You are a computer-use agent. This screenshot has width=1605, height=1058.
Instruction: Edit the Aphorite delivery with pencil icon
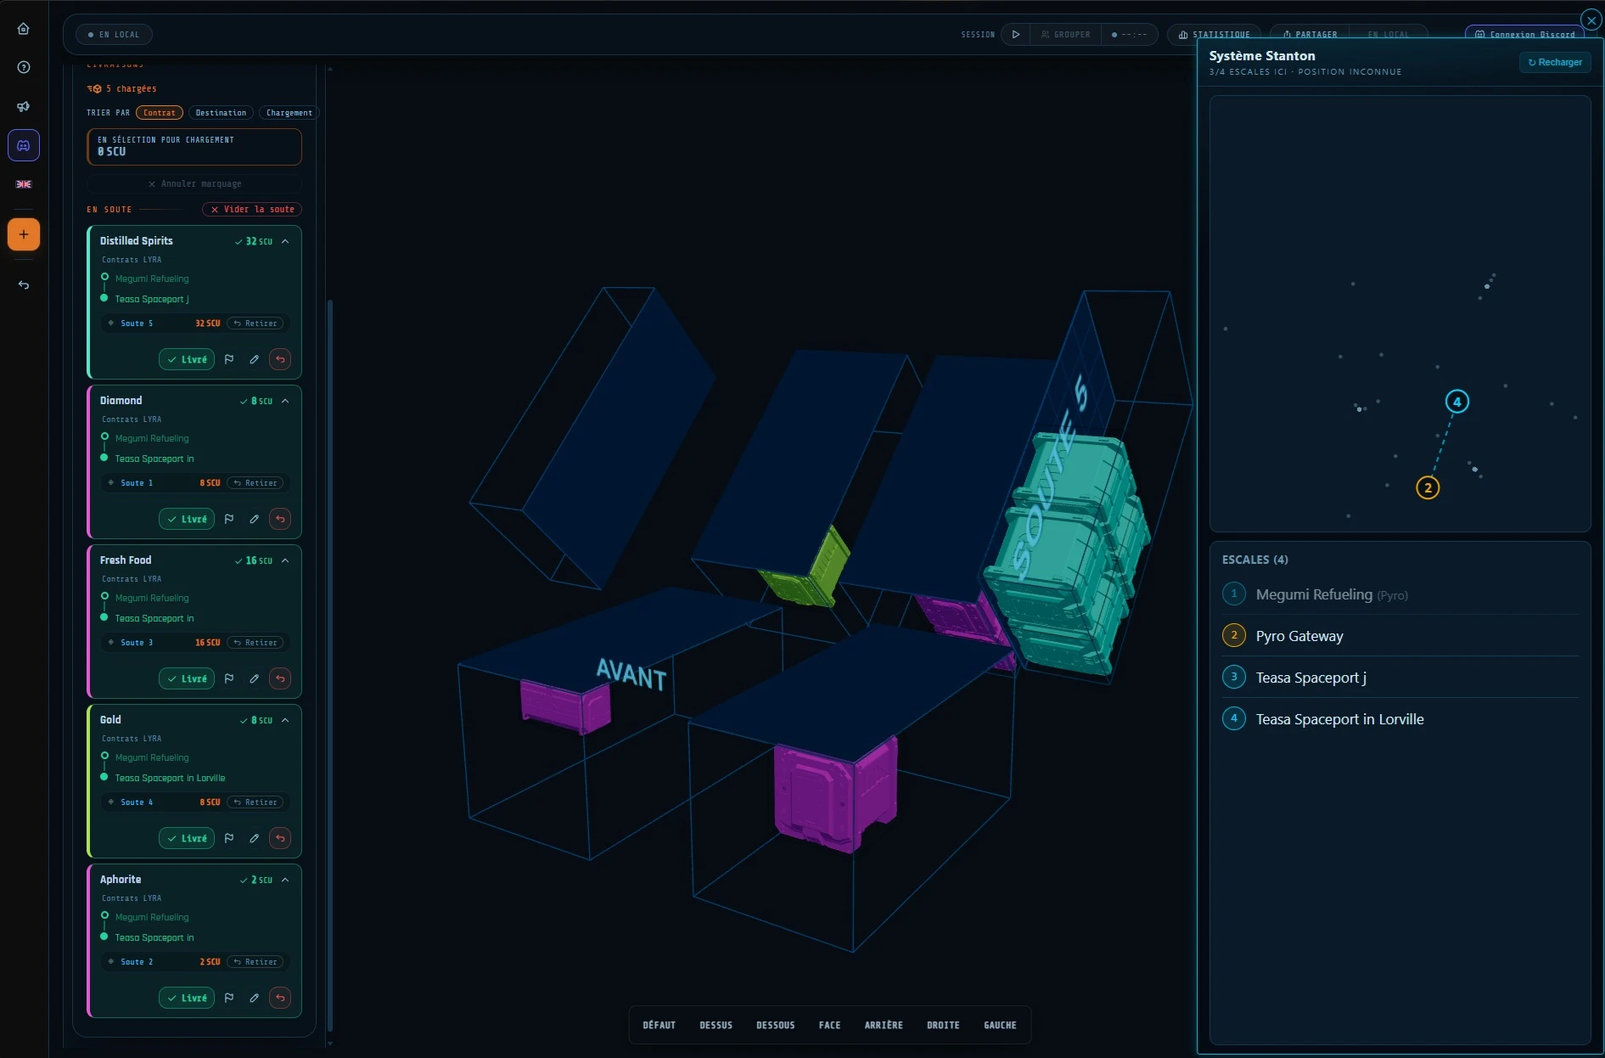click(254, 998)
